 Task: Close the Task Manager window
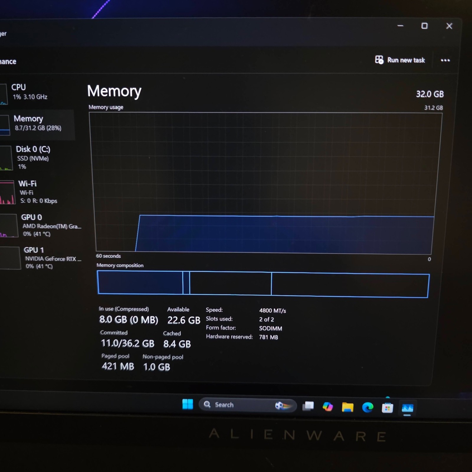449,26
